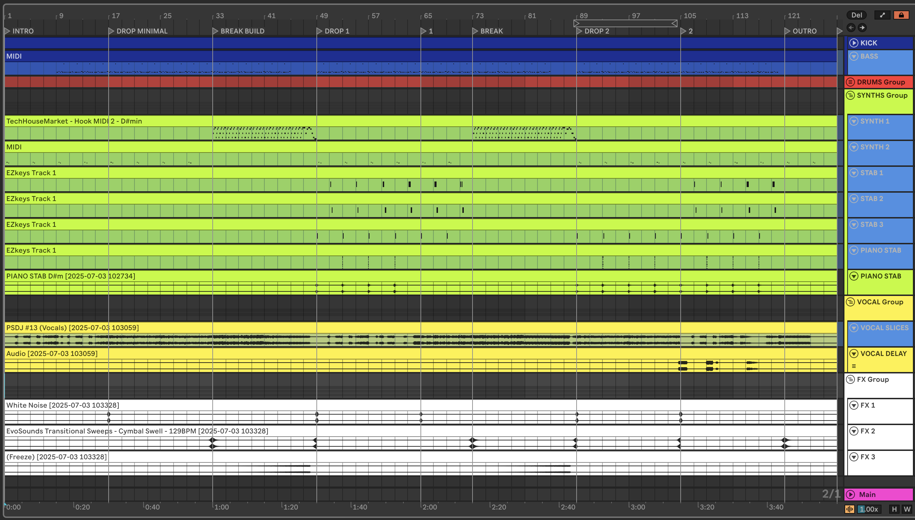Fold the SYNTH 2 track arrow
The width and height of the screenshot is (915, 520).
tap(854, 147)
